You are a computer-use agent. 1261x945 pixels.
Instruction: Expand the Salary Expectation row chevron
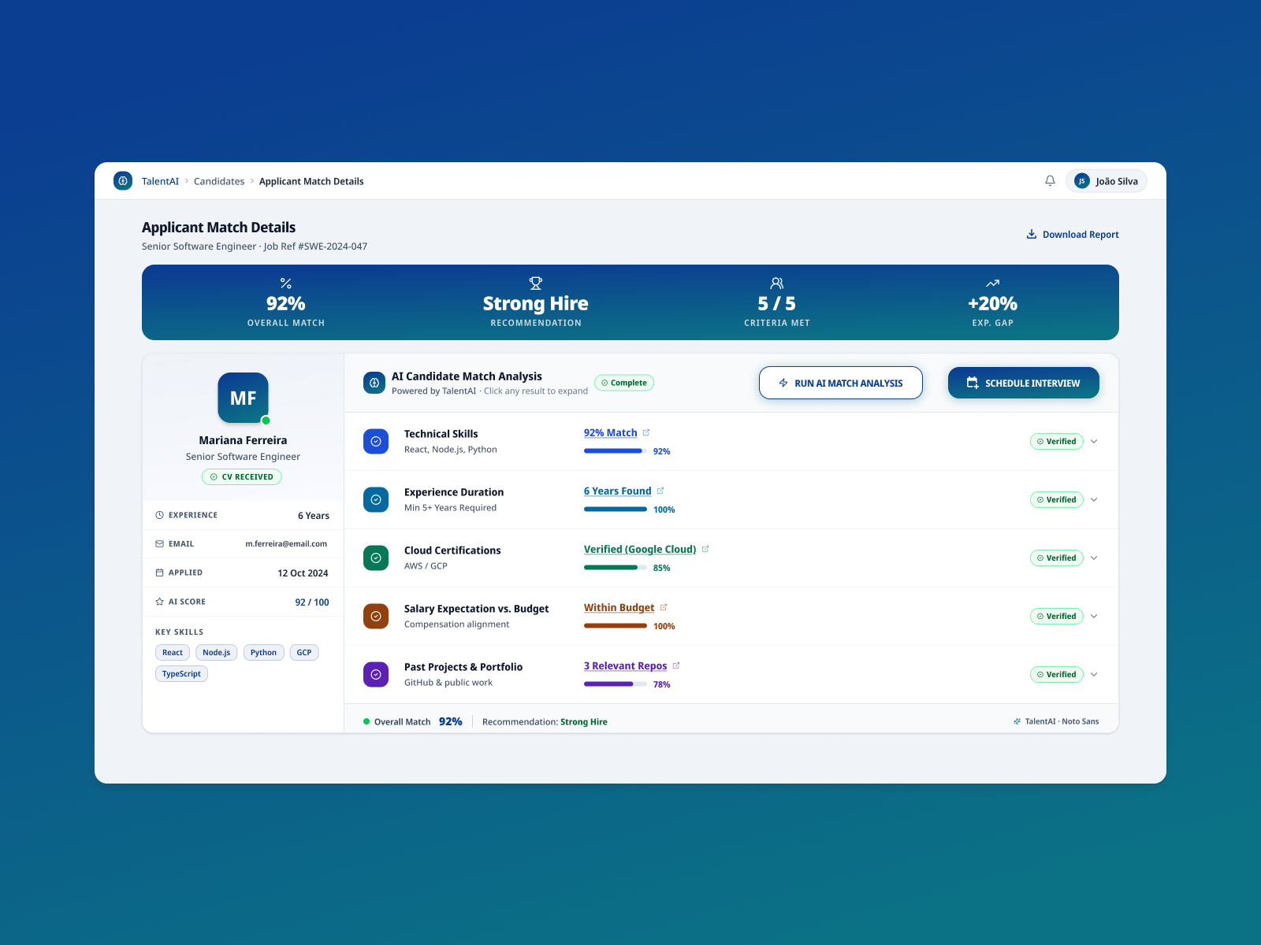[1094, 617]
